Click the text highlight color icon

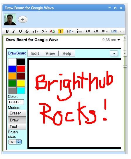61,31
